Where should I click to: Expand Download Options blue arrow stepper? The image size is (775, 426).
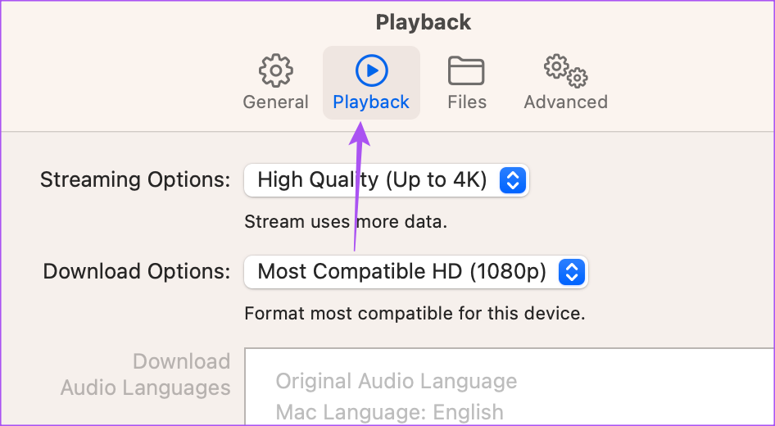pos(572,272)
